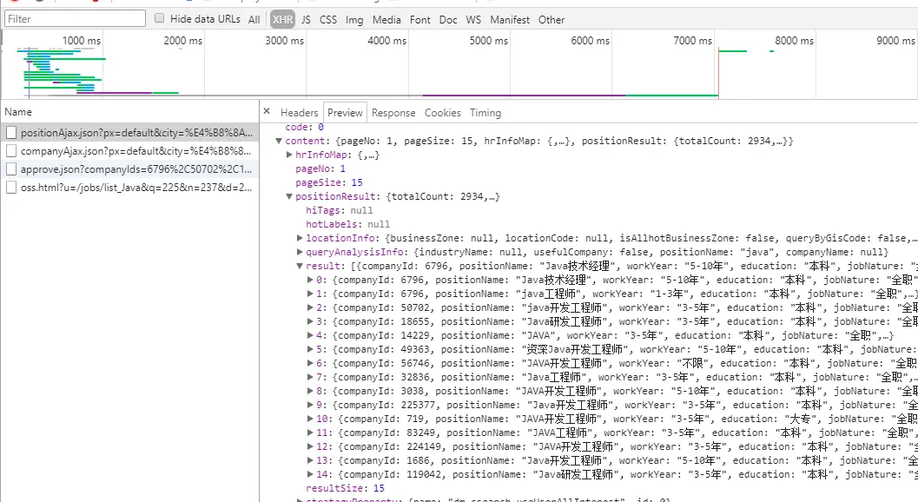Expand result item 11 companyId 83249
This screenshot has width=918, height=502.
pos(310,433)
